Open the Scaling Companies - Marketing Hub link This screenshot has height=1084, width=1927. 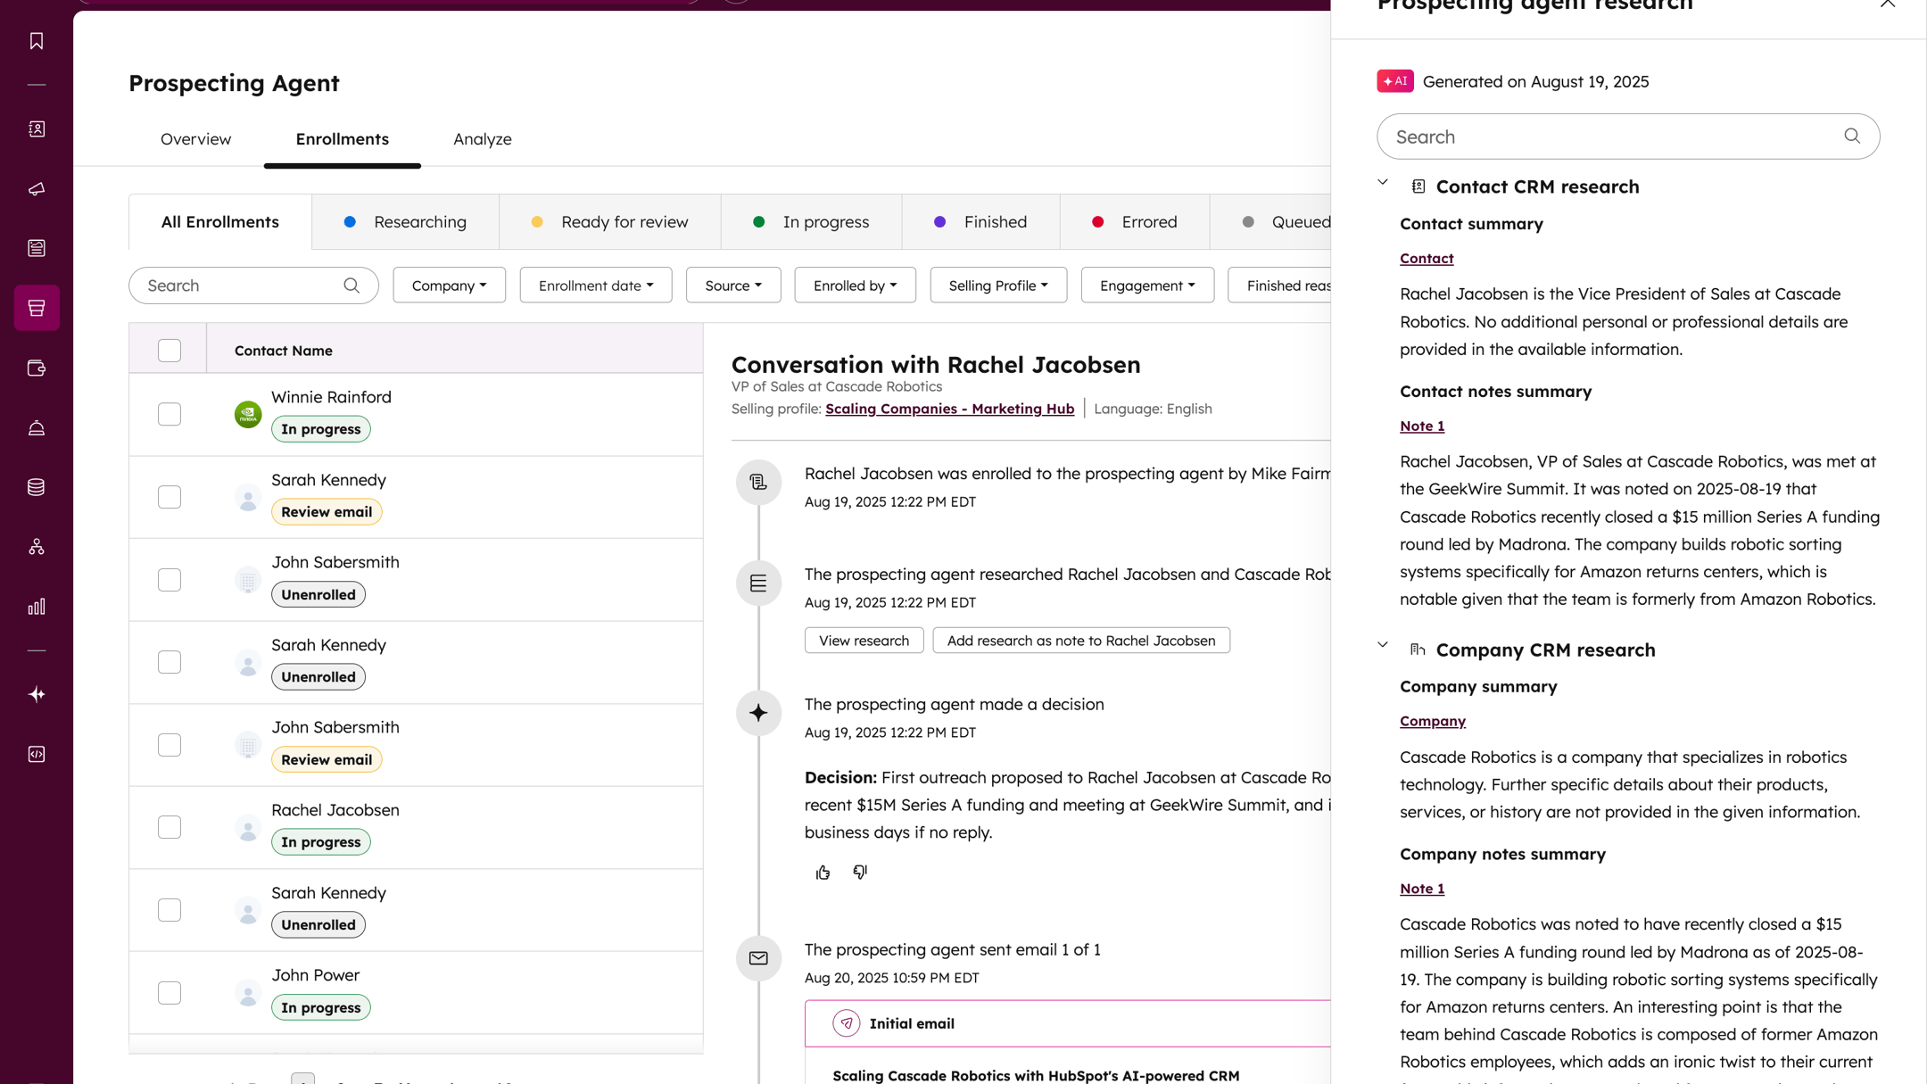click(x=949, y=409)
